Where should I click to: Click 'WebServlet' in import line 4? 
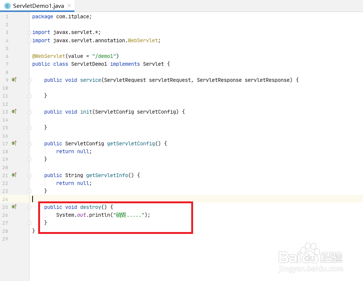pos(143,40)
